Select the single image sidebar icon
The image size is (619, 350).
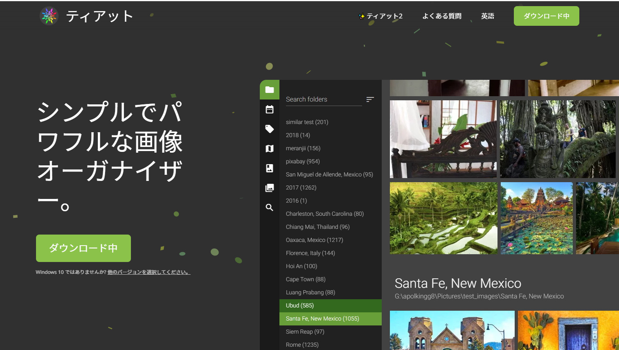coord(270,168)
